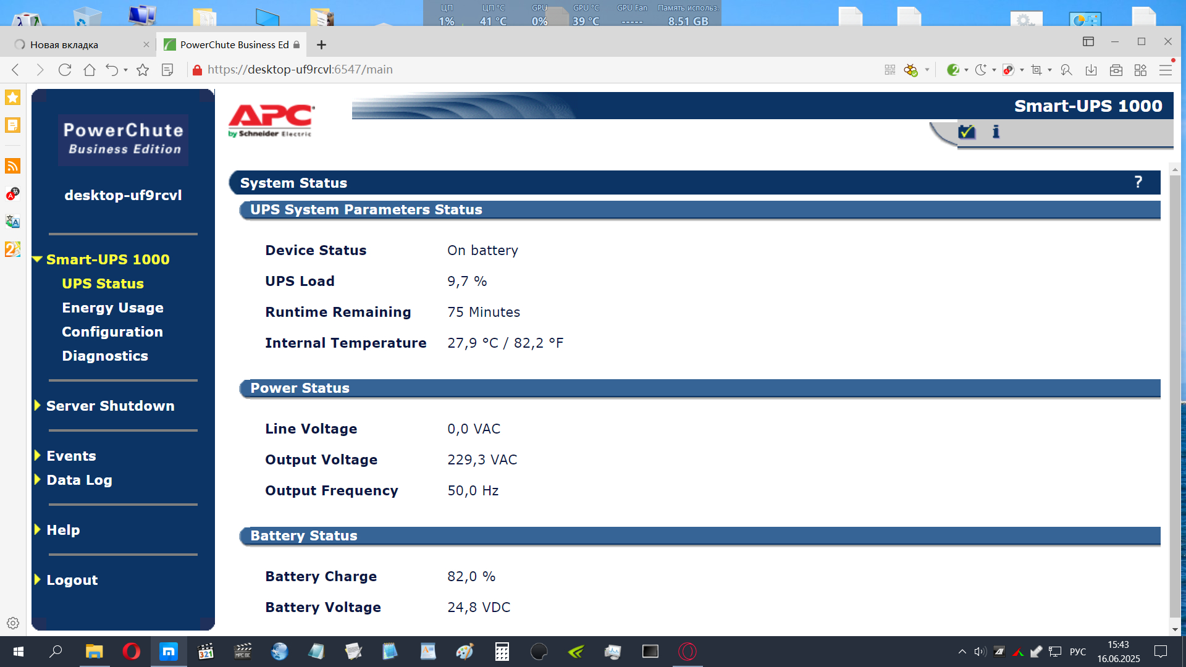The image size is (1186, 667).
Task: Click the System Status help question mark
Action: (x=1138, y=182)
